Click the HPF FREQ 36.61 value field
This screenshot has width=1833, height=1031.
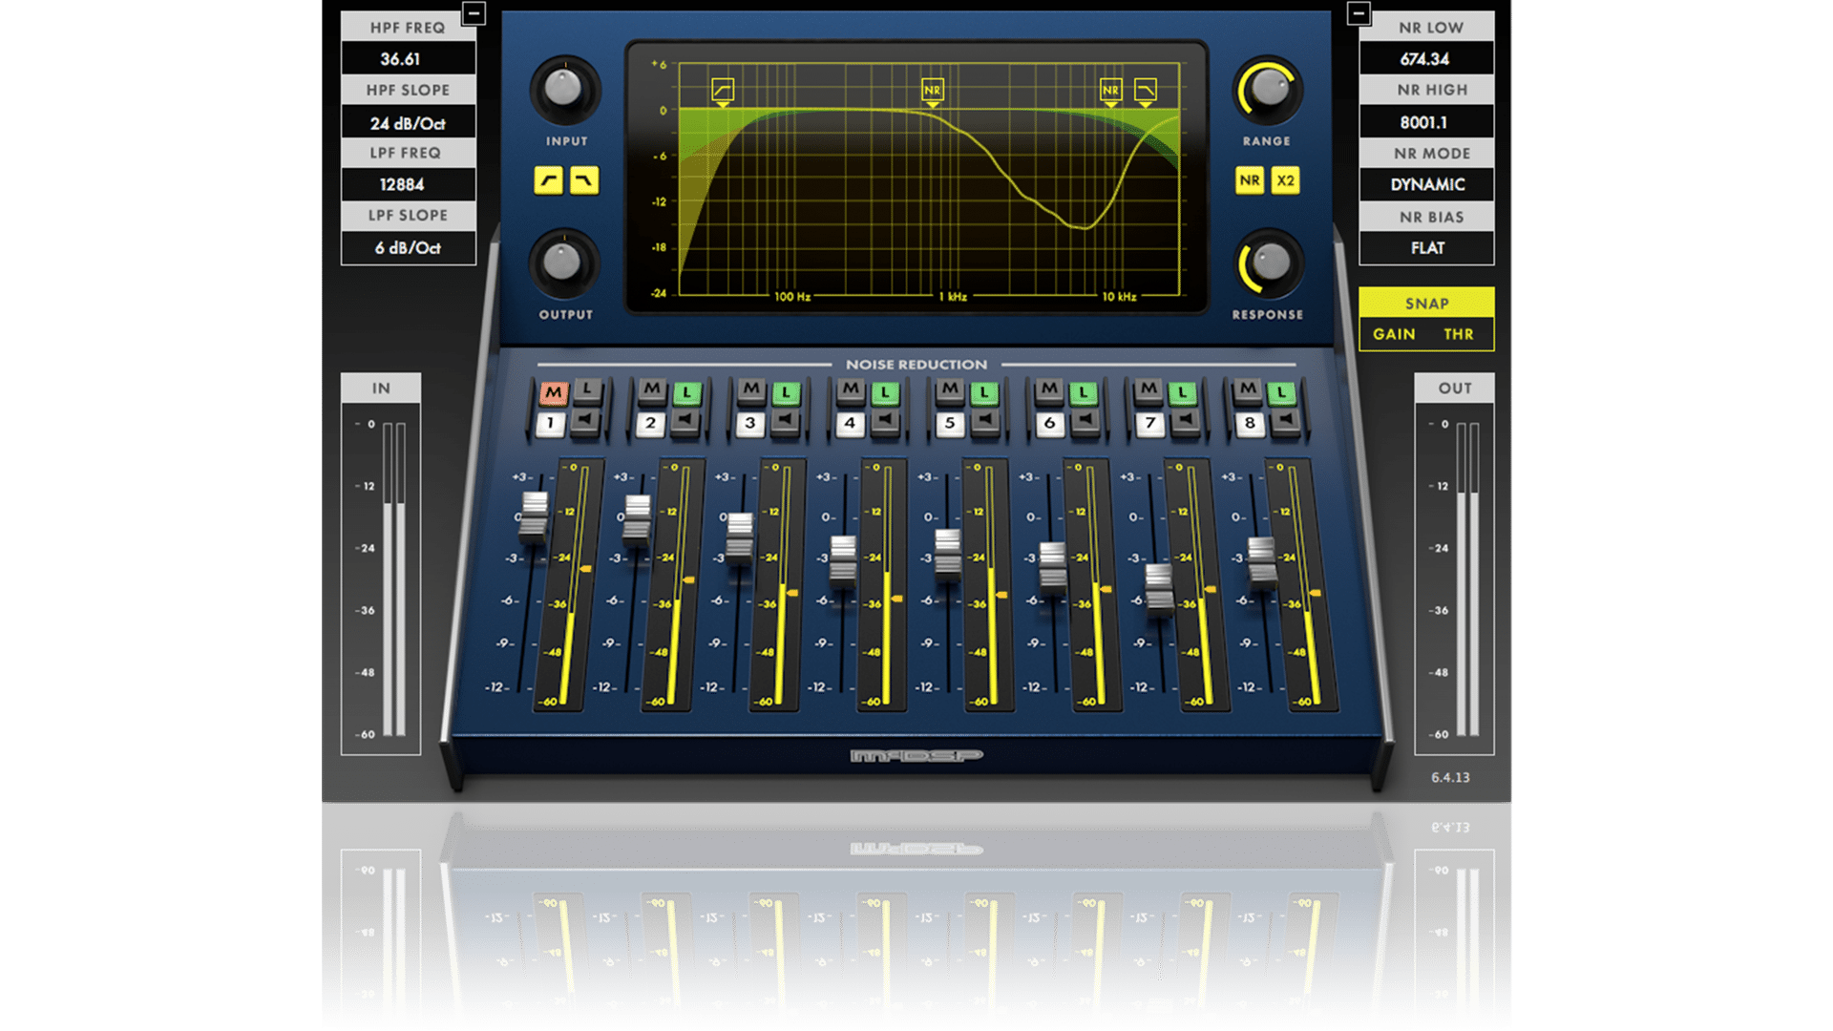pos(408,59)
